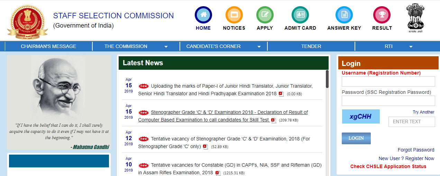The image size is (440, 176).
Task: Open PDF icon for Junior Hindi Translator marks
Action: (281, 94)
